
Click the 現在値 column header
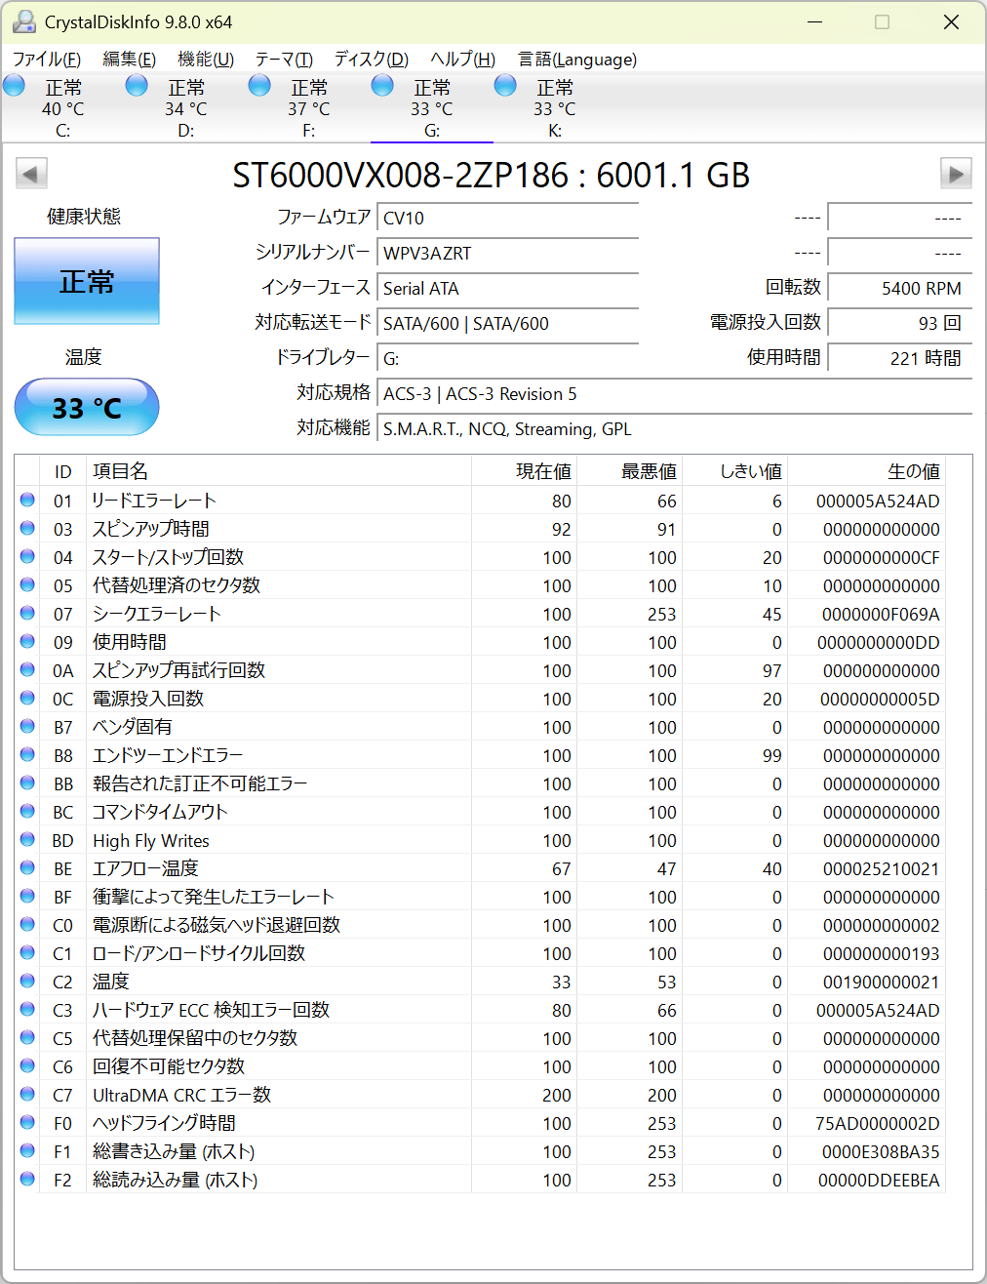point(525,471)
